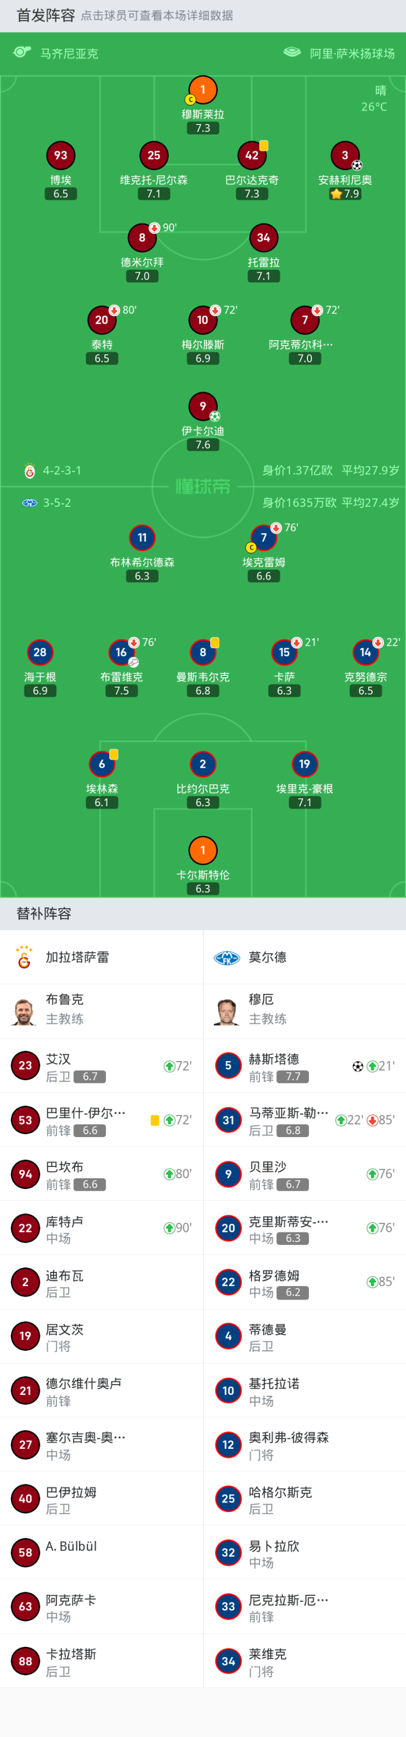Click the Galatasaray crest in substitutes header
Image resolution: width=406 pixels, height=1737 pixels.
tap(24, 957)
